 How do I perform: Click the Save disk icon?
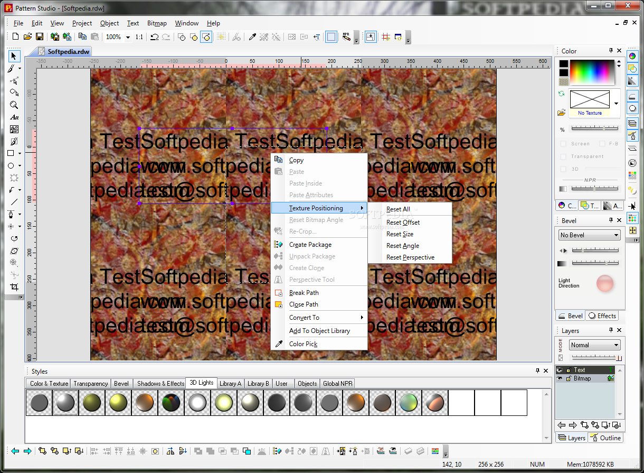(x=39, y=36)
